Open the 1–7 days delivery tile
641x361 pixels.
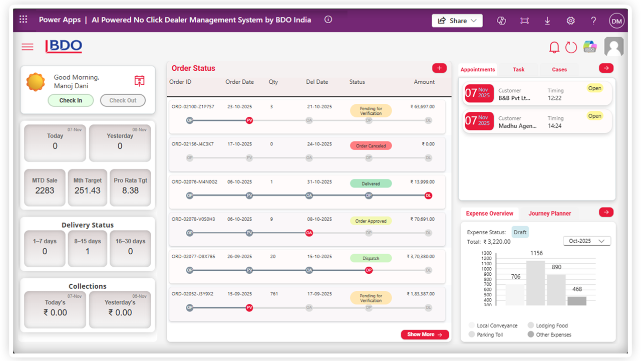[45, 249]
